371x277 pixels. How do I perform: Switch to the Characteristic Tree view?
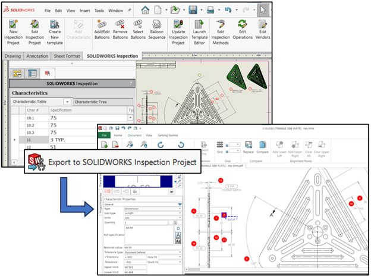click(103, 102)
